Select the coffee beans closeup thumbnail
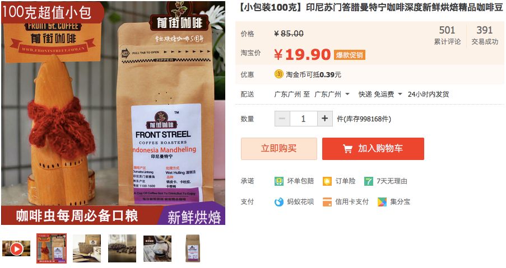 click(x=122, y=248)
